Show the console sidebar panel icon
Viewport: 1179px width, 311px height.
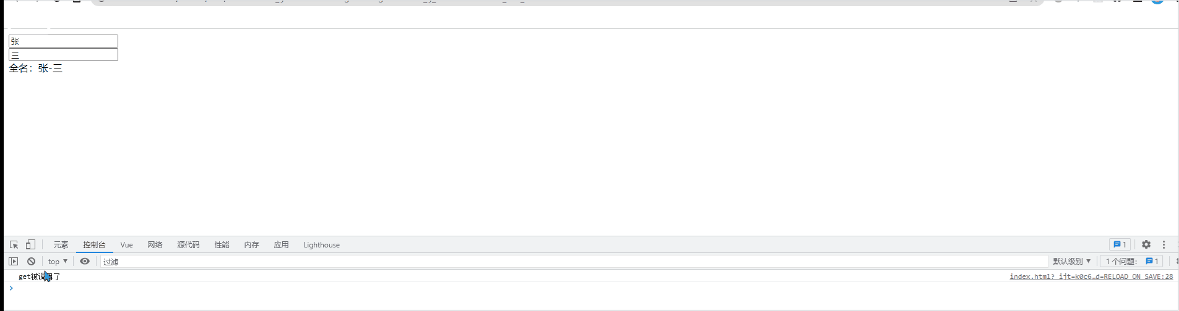(13, 262)
